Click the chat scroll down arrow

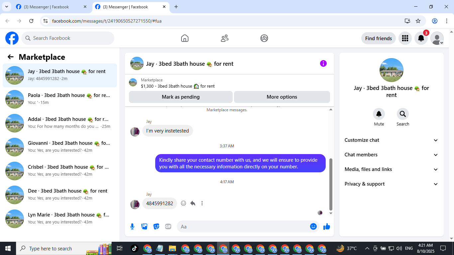331,213
